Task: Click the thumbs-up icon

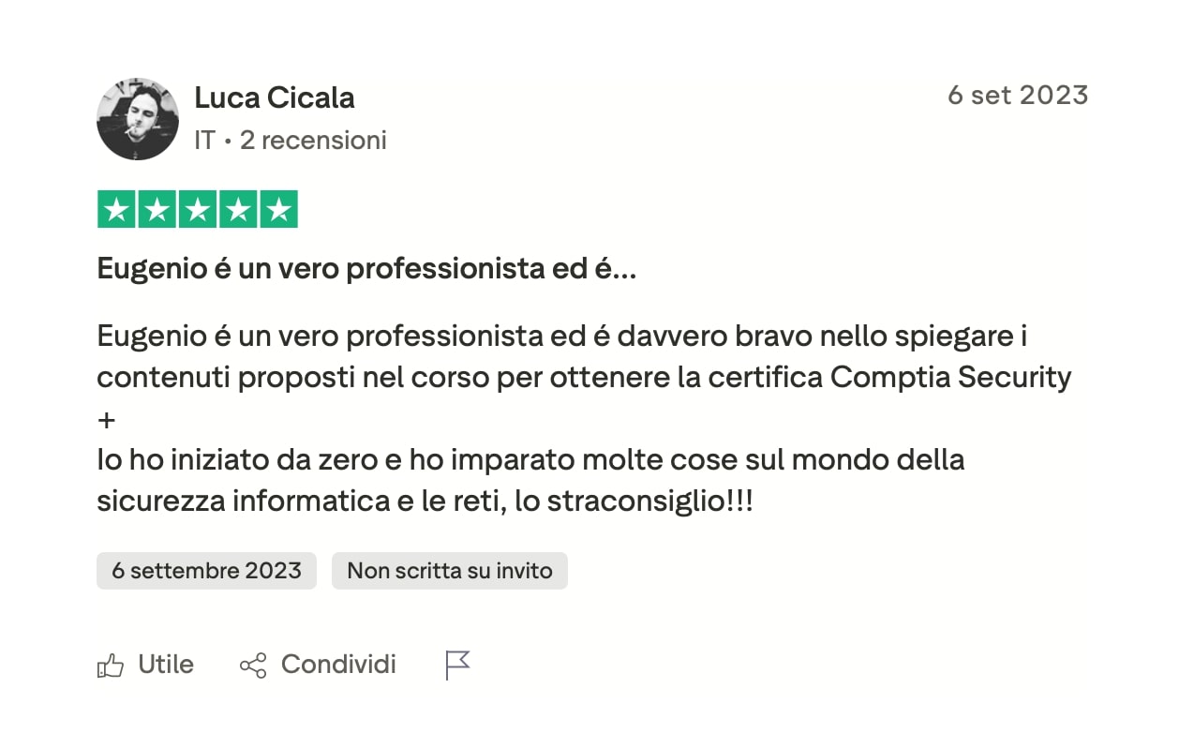Action: tap(111, 666)
